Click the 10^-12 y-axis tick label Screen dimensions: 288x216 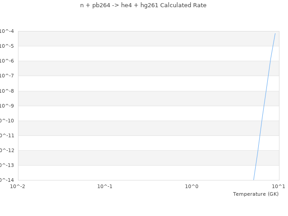[x=6, y=150]
